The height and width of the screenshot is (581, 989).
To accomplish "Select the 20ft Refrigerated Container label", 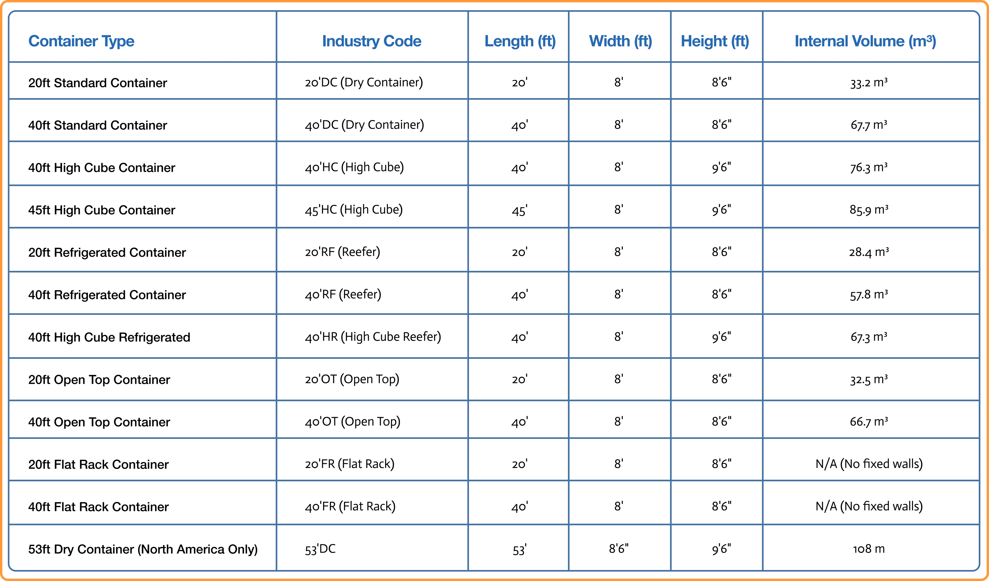I will click(107, 252).
